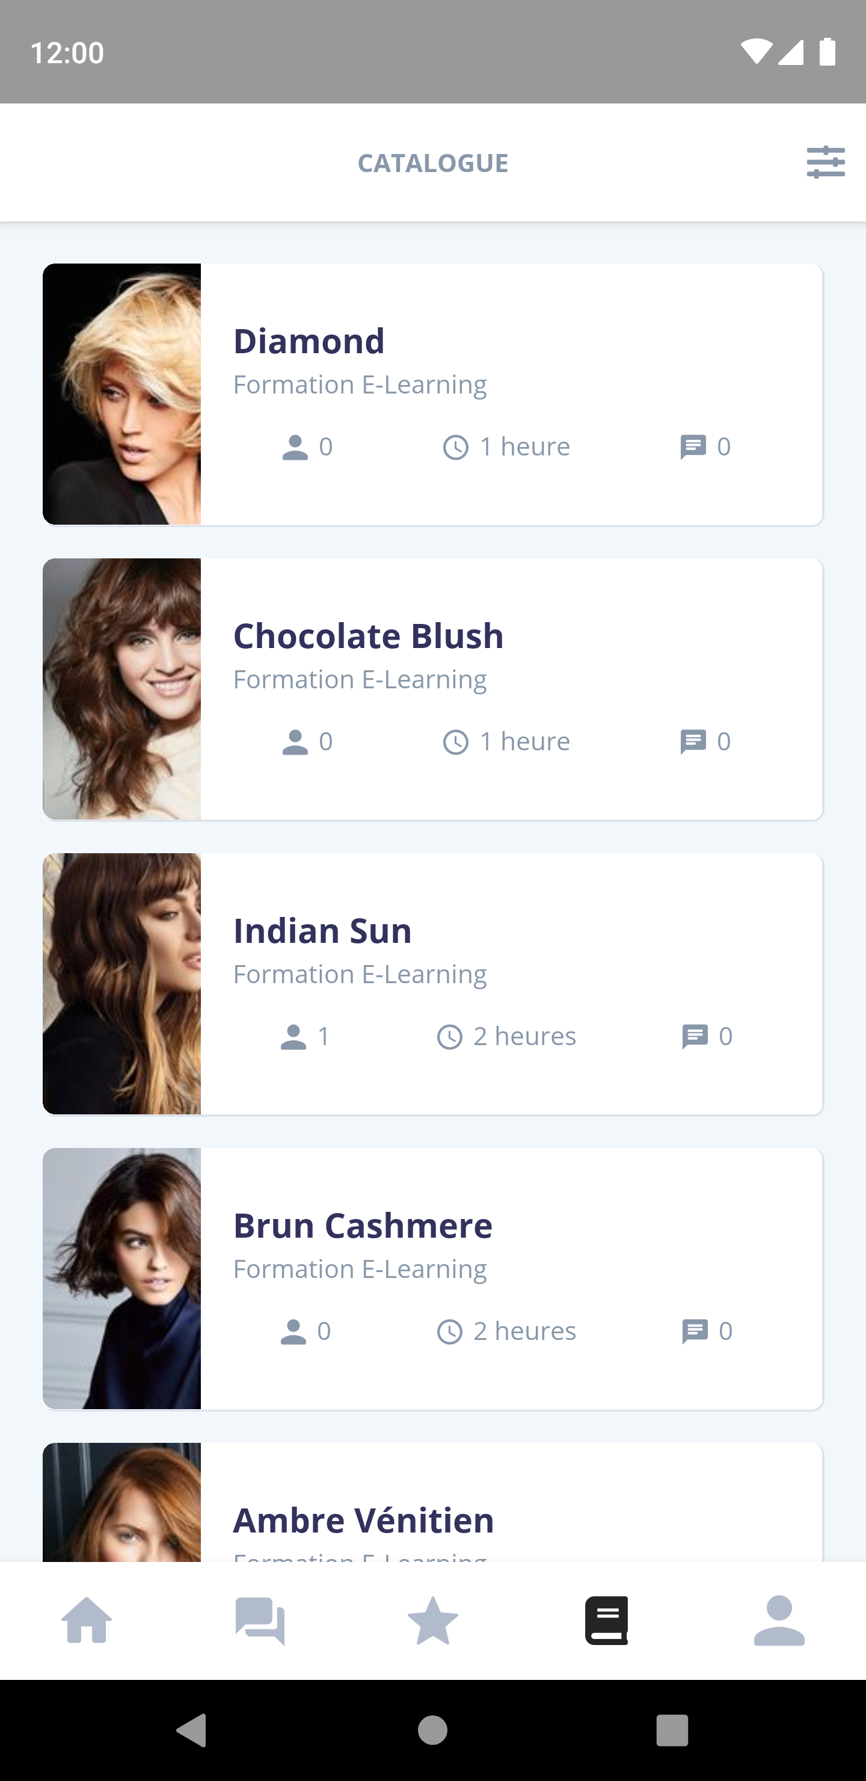Screen dimensions: 866x1781
Task: Open the profile person tab
Action: tap(779, 1620)
